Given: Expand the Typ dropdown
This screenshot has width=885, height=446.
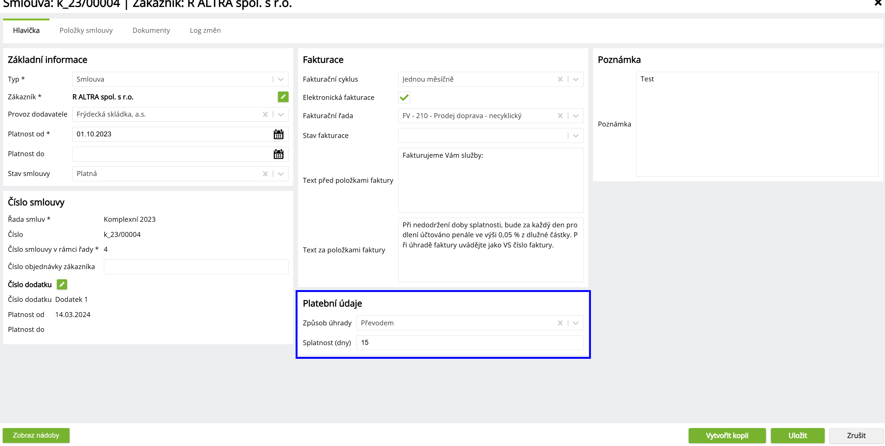Looking at the screenshot, I should (281, 79).
